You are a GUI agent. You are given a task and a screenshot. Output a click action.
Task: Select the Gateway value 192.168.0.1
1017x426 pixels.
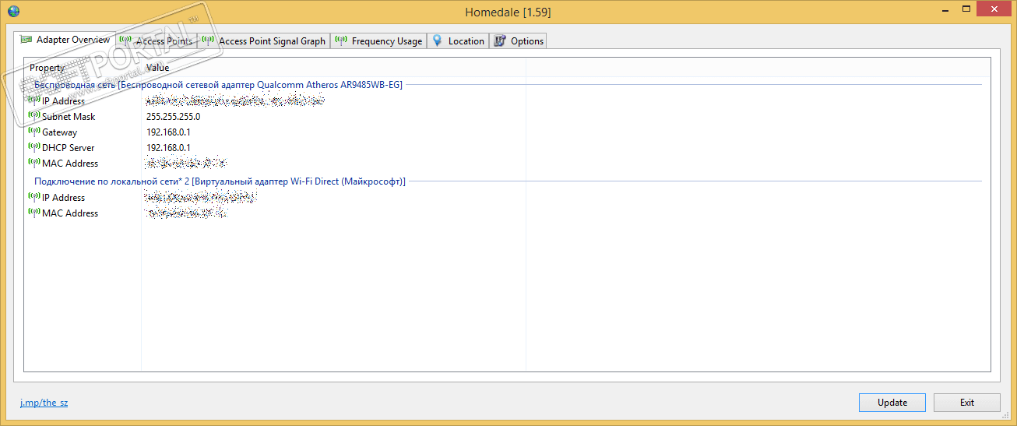point(168,132)
